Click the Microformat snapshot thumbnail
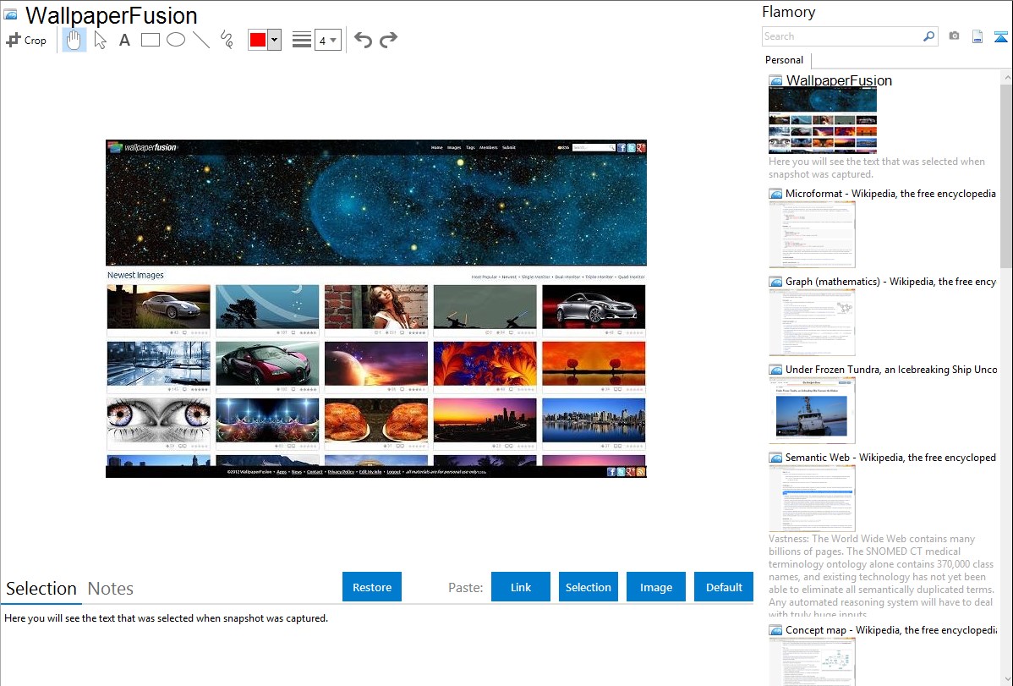The width and height of the screenshot is (1013, 686). 812,234
